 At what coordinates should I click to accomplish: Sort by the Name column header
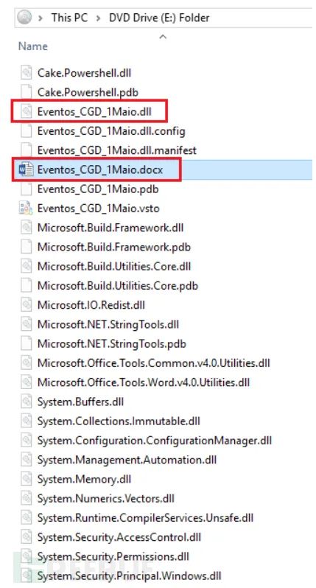pyautogui.click(x=33, y=46)
